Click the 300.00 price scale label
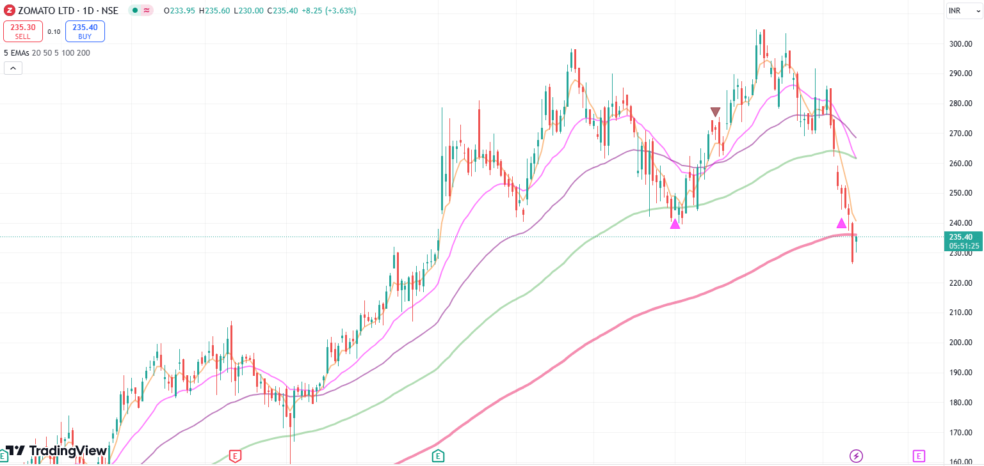The width and height of the screenshot is (984, 466). point(961,43)
